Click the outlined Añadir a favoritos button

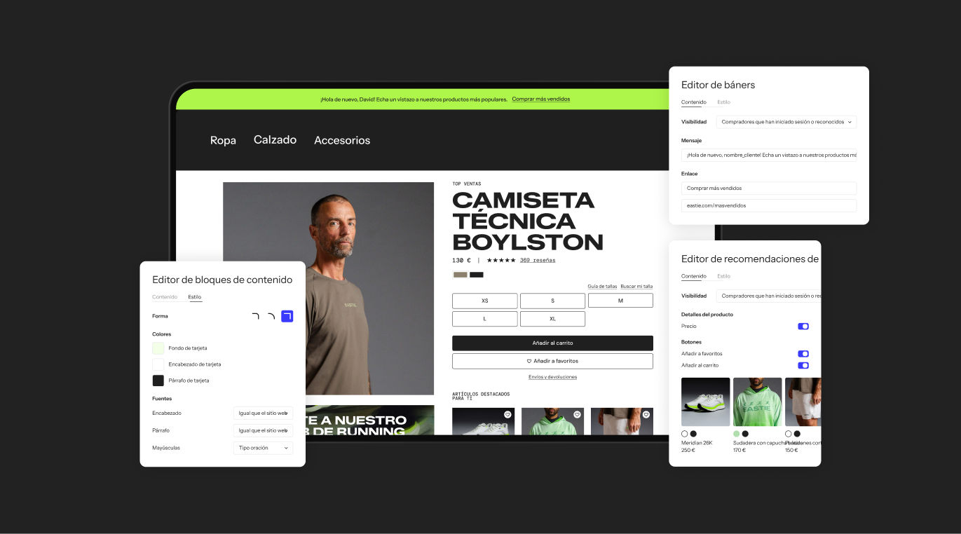(x=552, y=361)
